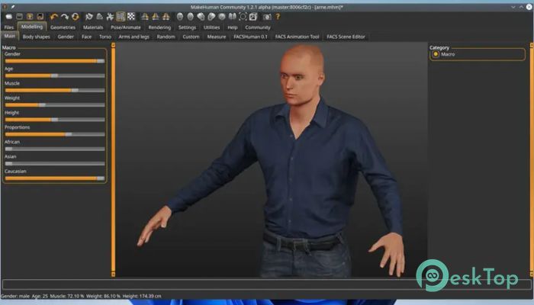Apply symmetry left-to-right icon

tap(156, 16)
